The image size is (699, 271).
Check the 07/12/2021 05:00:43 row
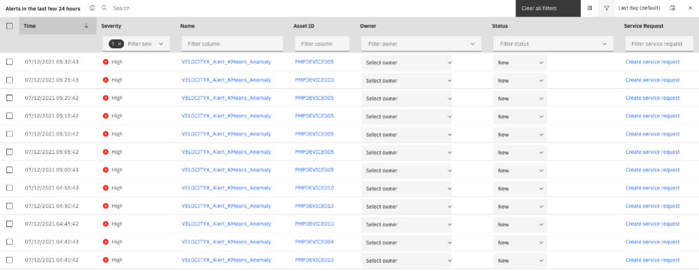(10, 170)
